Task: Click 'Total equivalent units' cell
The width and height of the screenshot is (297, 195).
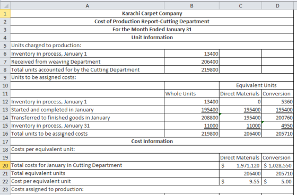Action: [115, 173]
